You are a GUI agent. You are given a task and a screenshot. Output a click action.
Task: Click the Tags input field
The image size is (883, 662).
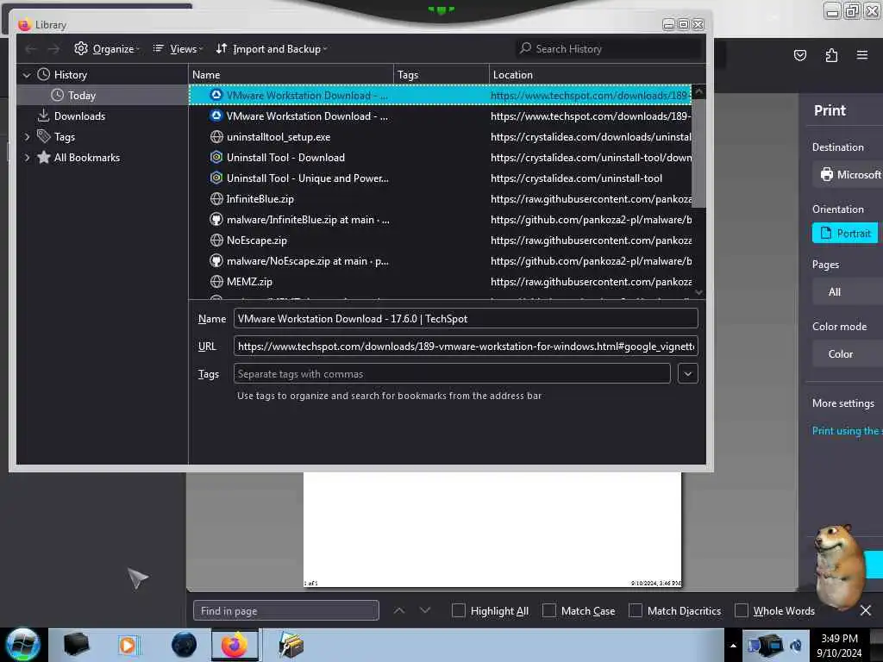pyautogui.click(x=452, y=374)
